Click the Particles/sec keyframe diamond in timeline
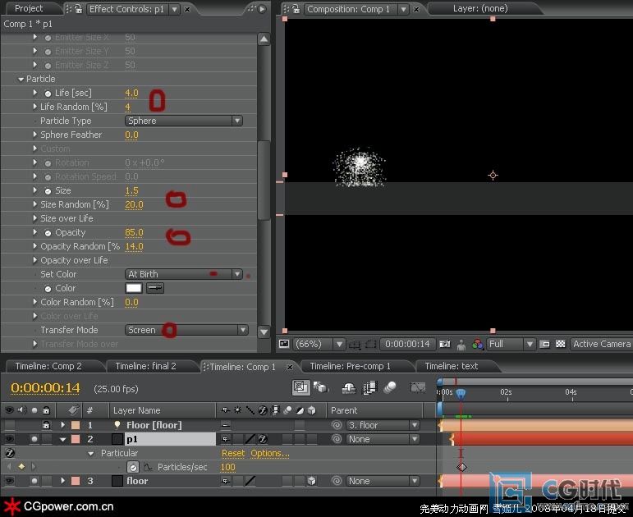Screen dimensions: 633x517 click(x=461, y=468)
